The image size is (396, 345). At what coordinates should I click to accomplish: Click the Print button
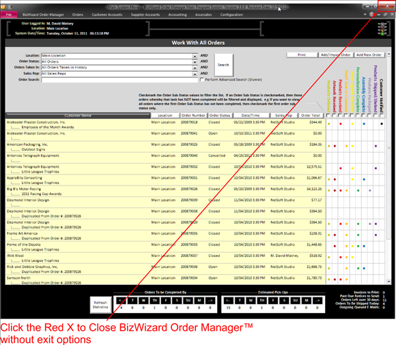tap(302, 55)
